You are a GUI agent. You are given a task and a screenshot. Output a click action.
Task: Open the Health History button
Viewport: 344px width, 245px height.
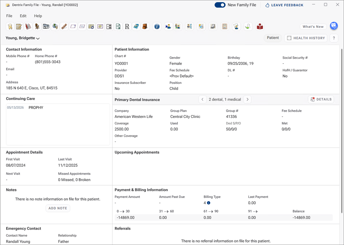coord(306,38)
